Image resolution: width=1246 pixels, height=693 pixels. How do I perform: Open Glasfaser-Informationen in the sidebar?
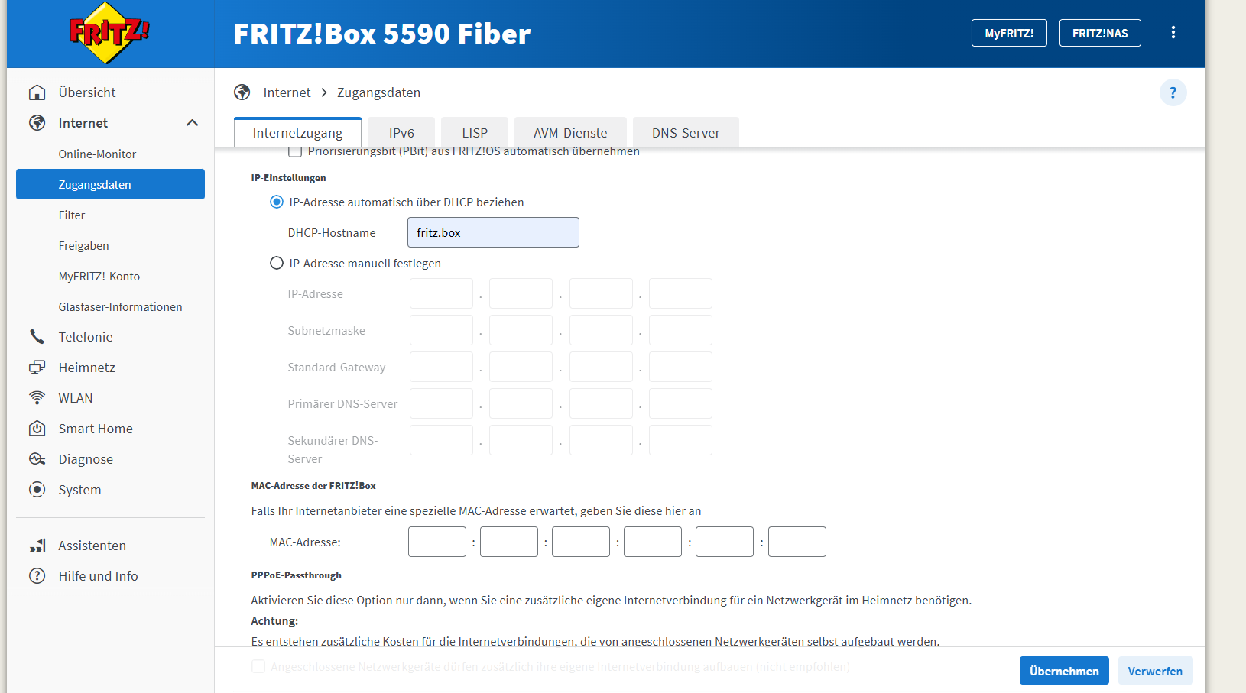pos(110,306)
